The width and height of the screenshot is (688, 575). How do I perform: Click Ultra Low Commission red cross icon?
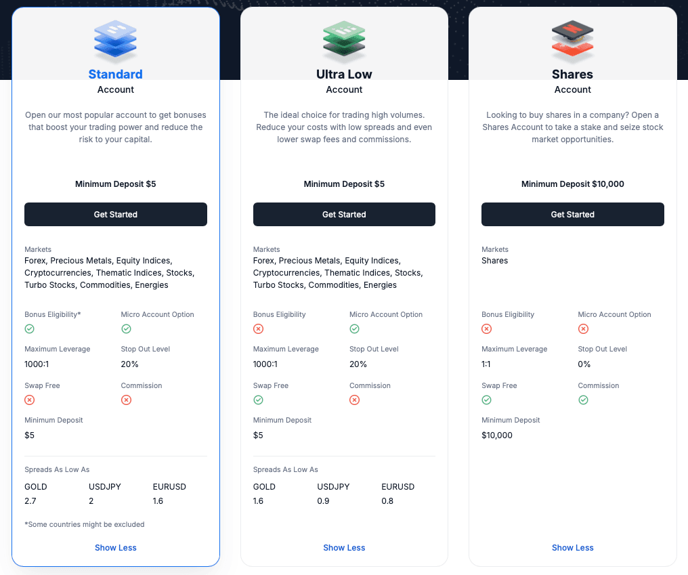[354, 400]
